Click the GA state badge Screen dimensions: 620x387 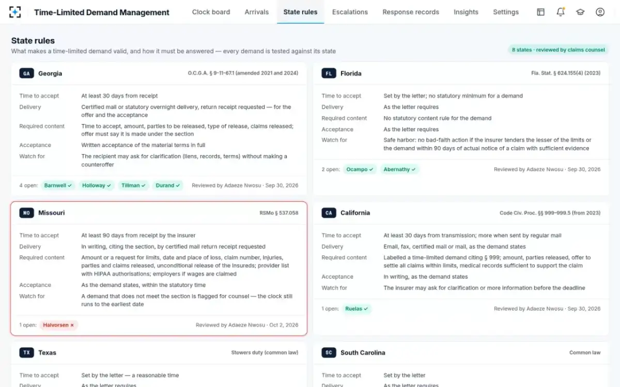pyautogui.click(x=26, y=73)
